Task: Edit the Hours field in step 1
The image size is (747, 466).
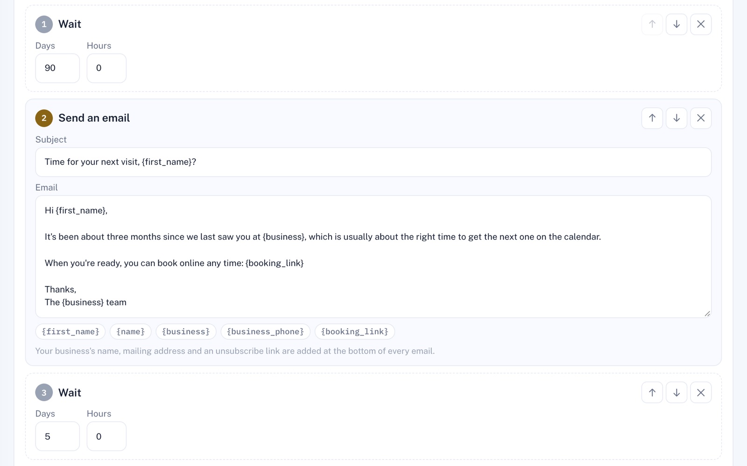Action: click(x=106, y=68)
